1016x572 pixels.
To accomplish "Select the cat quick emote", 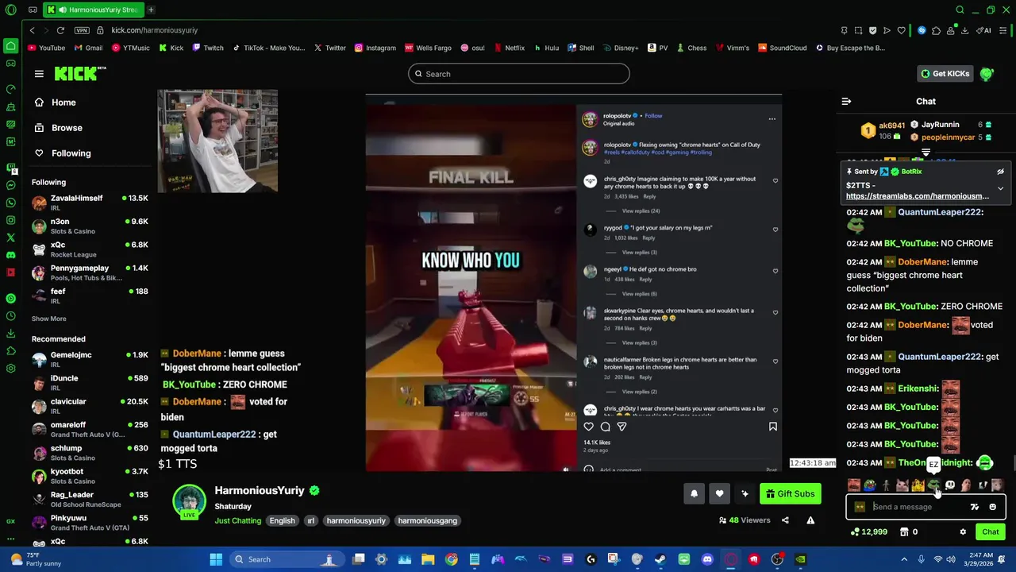I will tap(902, 485).
